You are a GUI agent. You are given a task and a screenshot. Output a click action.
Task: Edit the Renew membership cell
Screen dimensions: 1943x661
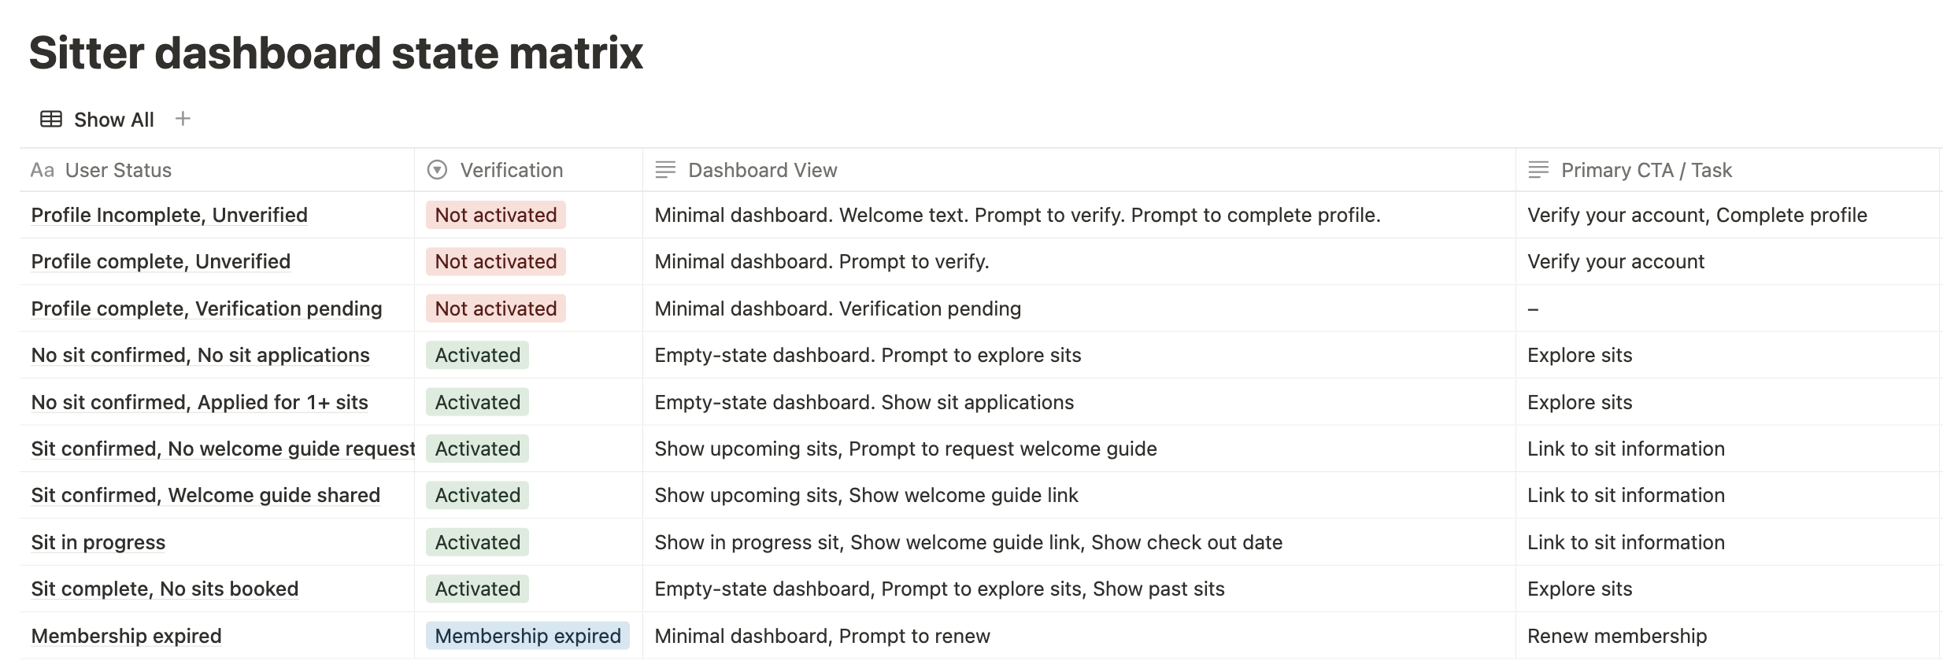(x=1617, y=636)
